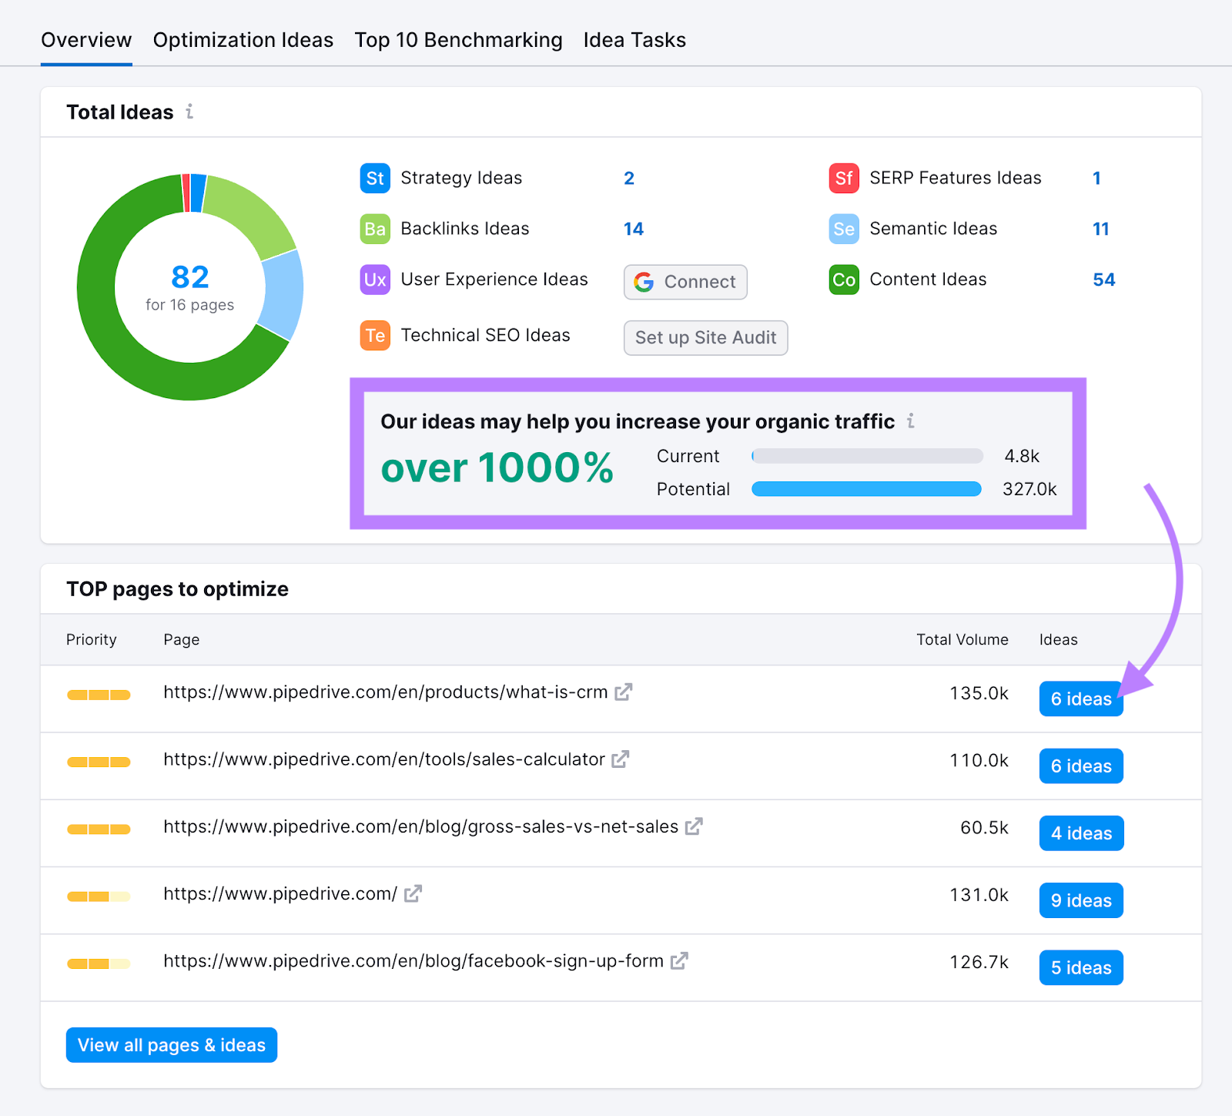Open the sales-calculator page external link
Image resolution: width=1232 pixels, height=1116 pixels.
pyautogui.click(x=620, y=759)
